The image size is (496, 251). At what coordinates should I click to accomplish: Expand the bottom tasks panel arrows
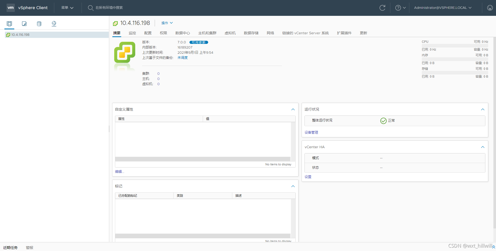click(x=494, y=247)
